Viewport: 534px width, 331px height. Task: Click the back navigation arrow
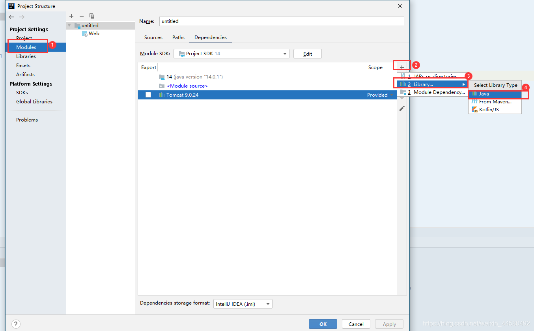pos(11,17)
